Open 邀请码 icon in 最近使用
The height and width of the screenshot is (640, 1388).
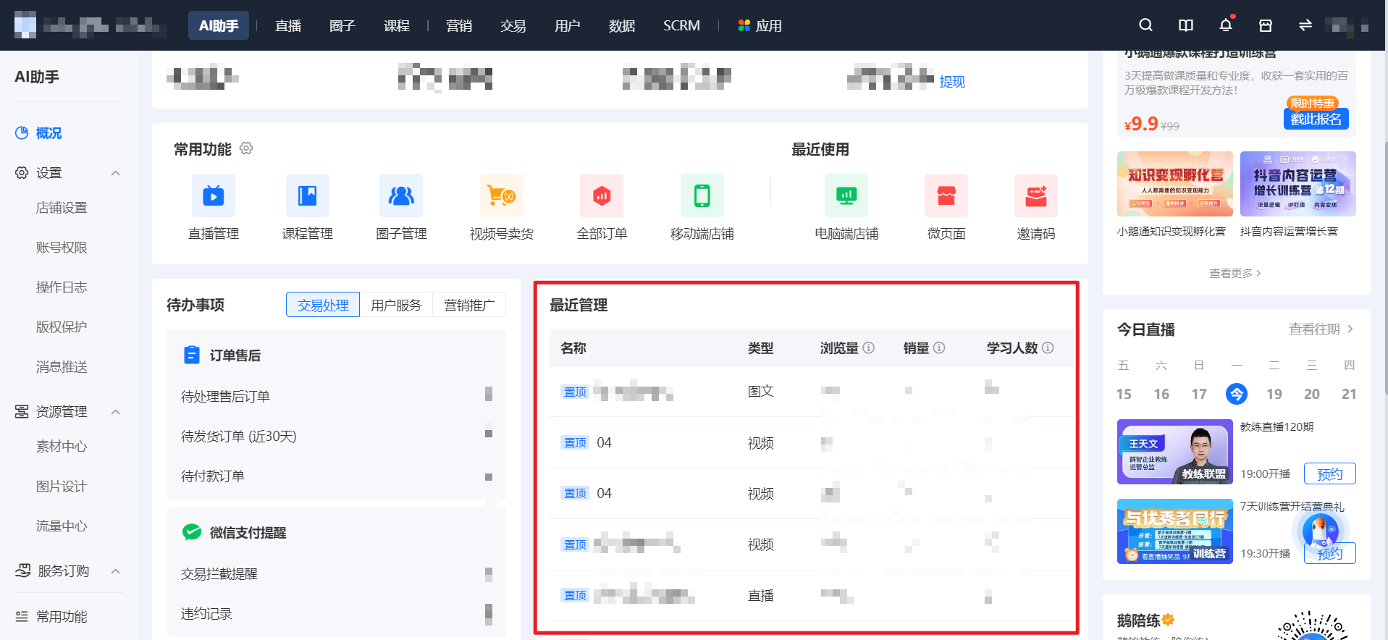tap(1036, 195)
